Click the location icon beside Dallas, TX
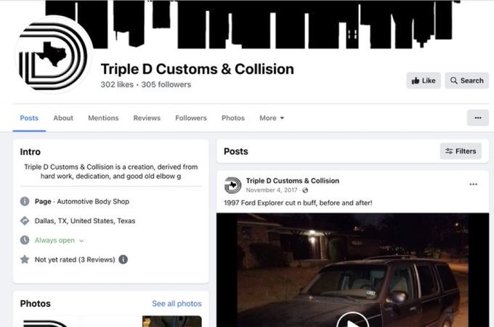The height and width of the screenshot is (327, 494). (x=25, y=220)
